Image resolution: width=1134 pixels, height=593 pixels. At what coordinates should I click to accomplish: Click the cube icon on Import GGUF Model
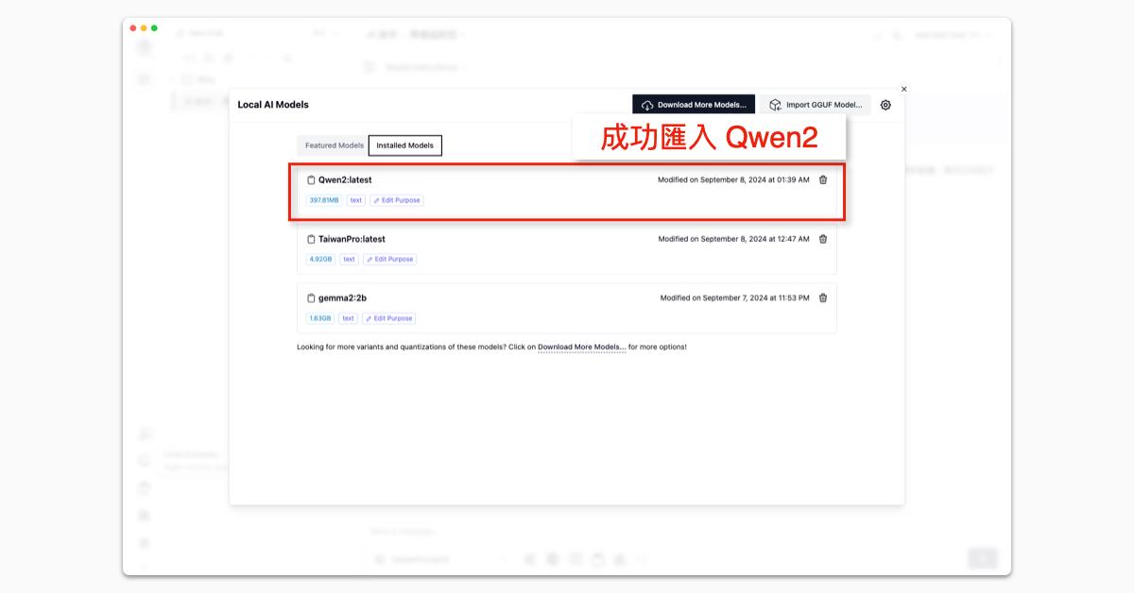pyautogui.click(x=775, y=105)
